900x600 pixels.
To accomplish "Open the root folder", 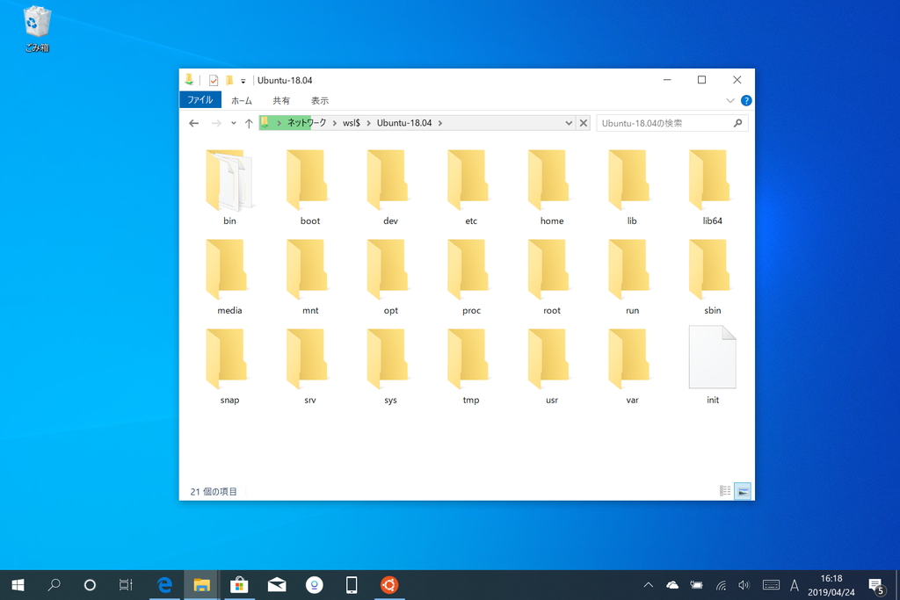I will [552, 277].
